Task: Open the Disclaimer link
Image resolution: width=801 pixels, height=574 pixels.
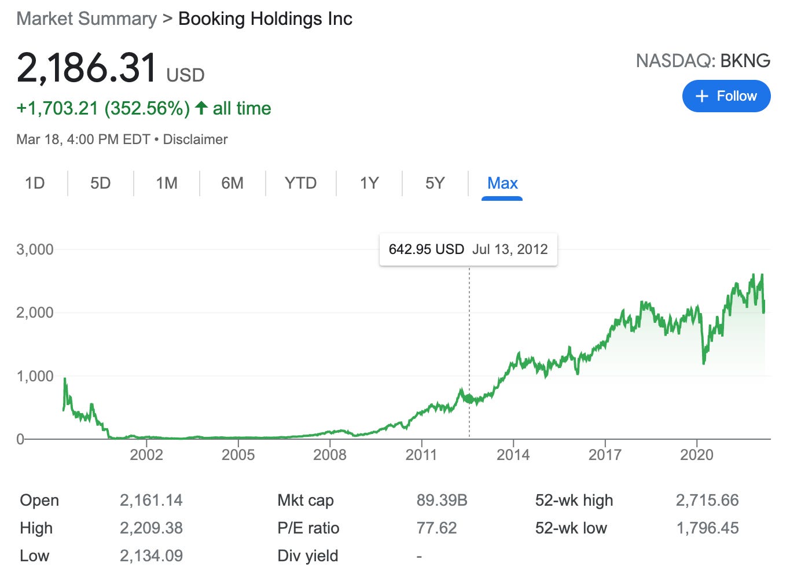Action: point(195,139)
